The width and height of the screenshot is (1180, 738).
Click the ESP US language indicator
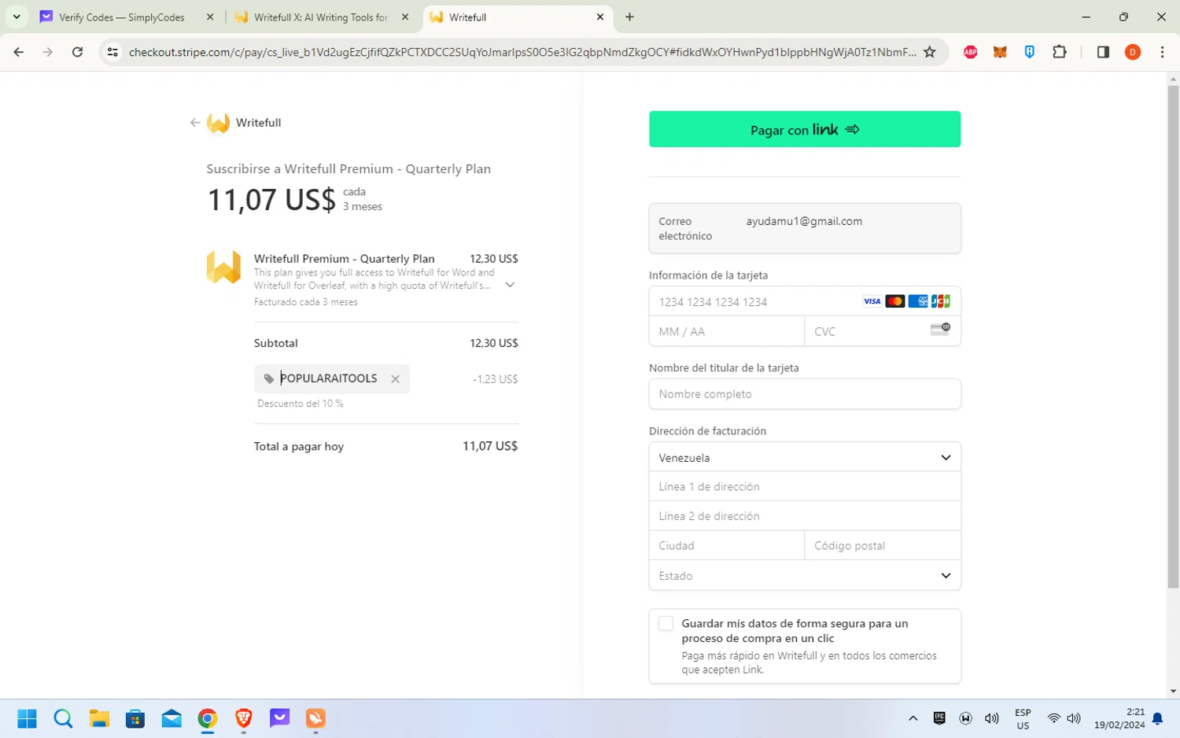1023,719
